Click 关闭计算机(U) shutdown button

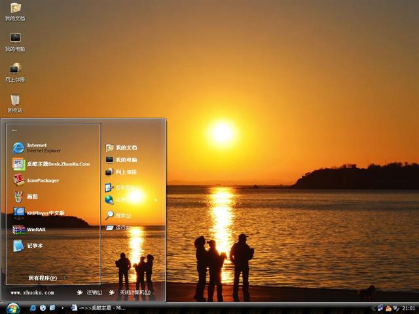(x=131, y=292)
